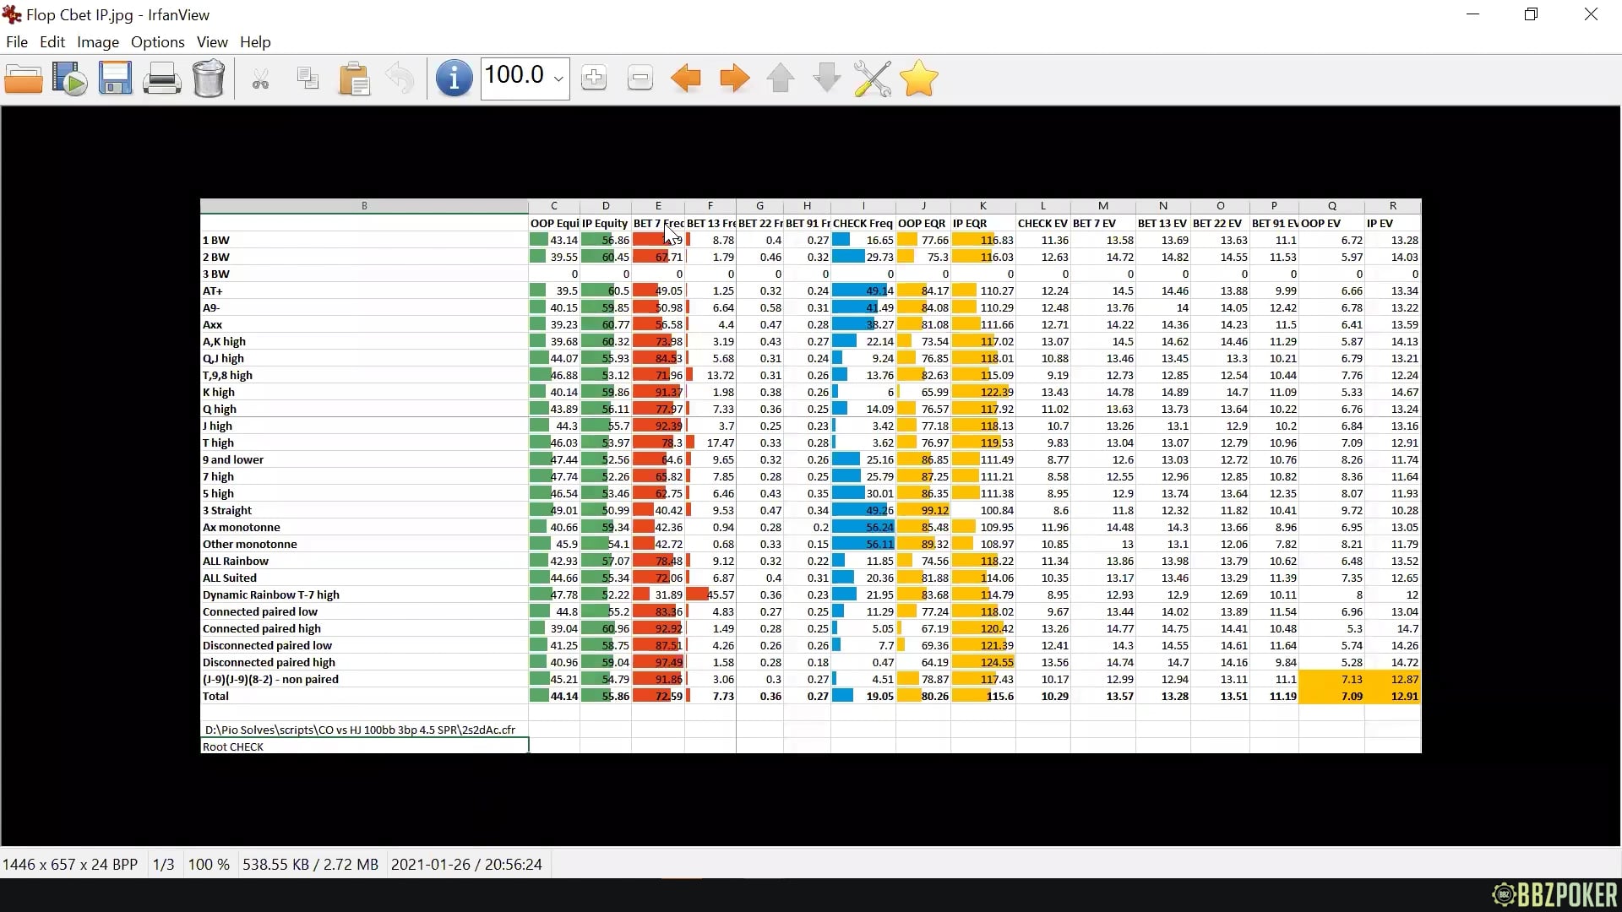The image size is (1622, 912).
Task: Go to the next image
Action: [734, 78]
